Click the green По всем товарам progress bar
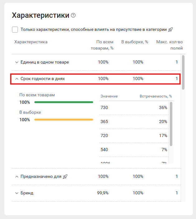 pos(64,102)
